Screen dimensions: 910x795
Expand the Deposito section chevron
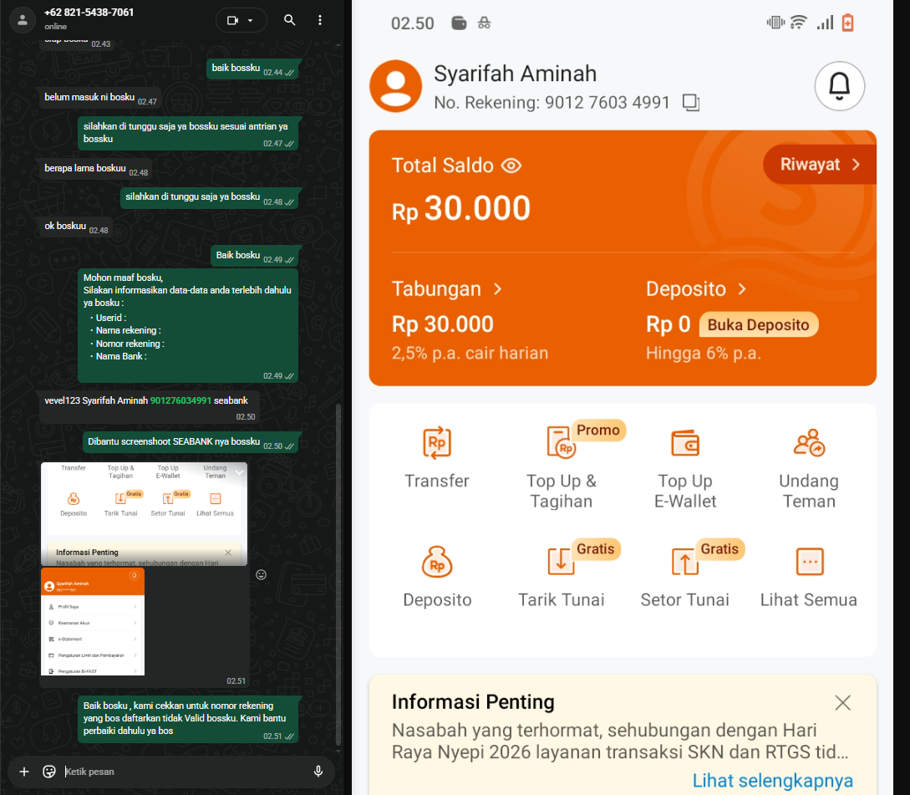click(742, 289)
